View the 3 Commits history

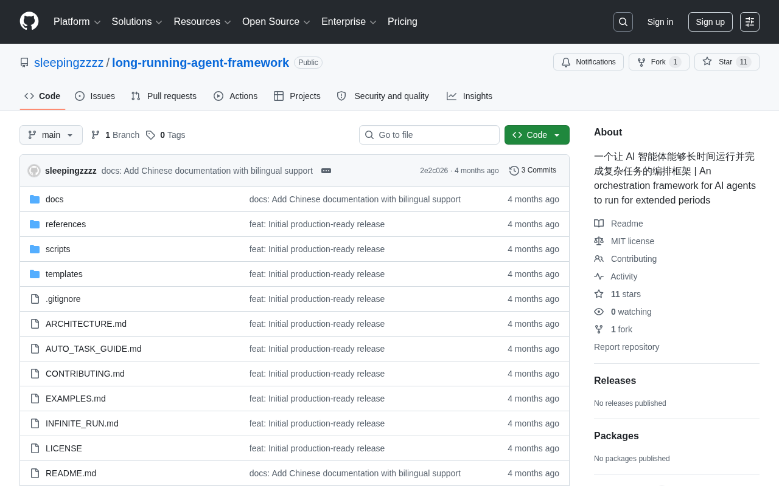tap(533, 171)
